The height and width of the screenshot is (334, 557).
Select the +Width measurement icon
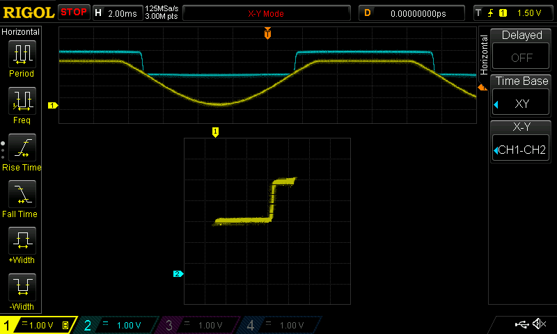[x=22, y=241]
